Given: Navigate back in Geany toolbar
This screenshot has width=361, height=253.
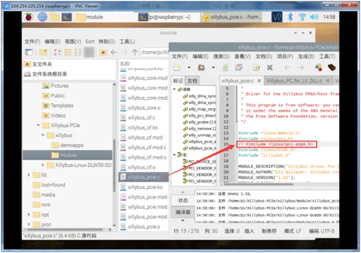Looking at the screenshot, I should coord(287,67).
